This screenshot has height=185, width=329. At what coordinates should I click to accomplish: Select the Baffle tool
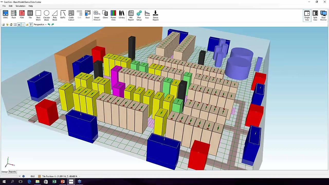tap(63, 15)
